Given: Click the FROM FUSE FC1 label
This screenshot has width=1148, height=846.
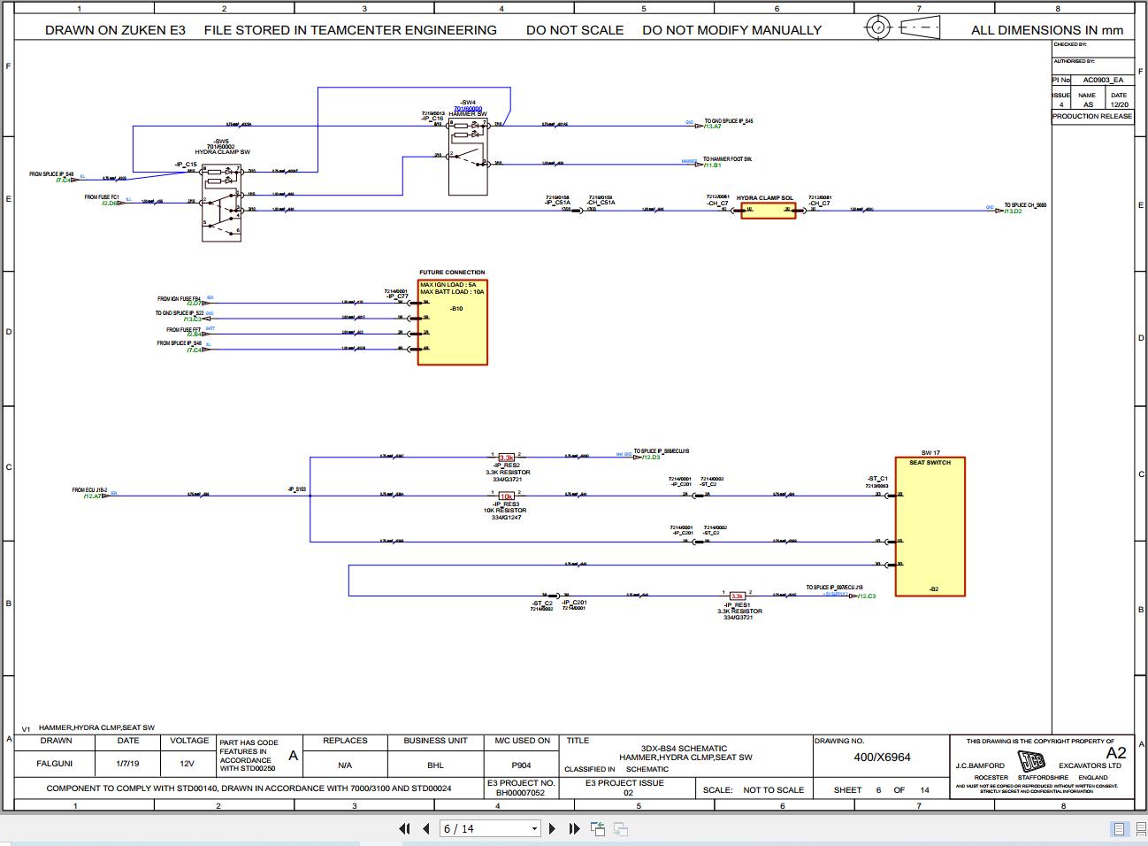Looking at the screenshot, I should [102, 197].
